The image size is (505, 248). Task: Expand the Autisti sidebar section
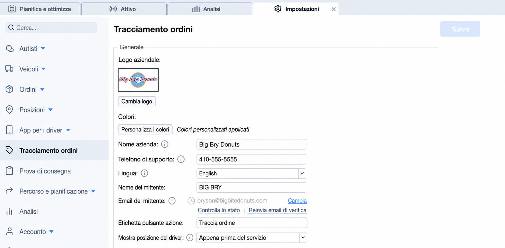tap(43, 48)
